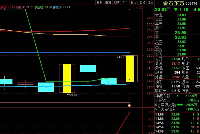Click the 14:56 trade at 23.98
The width and height of the screenshot is (200, 134).
(x=177, y=123)
